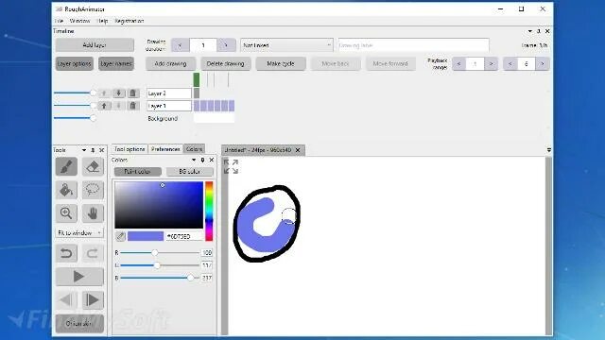Open the Fit to window zoom dropdown

coord(79,233)
